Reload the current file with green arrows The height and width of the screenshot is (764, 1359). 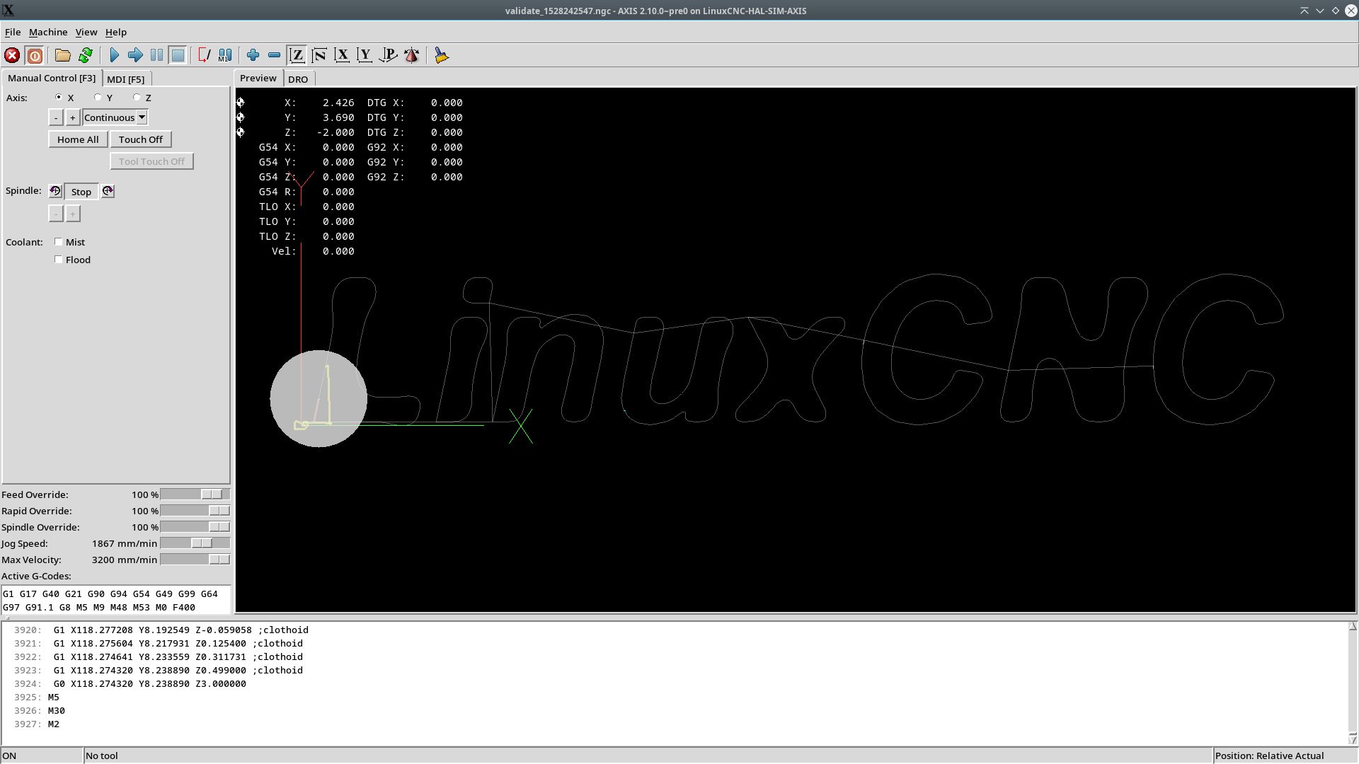pos(86,55)
